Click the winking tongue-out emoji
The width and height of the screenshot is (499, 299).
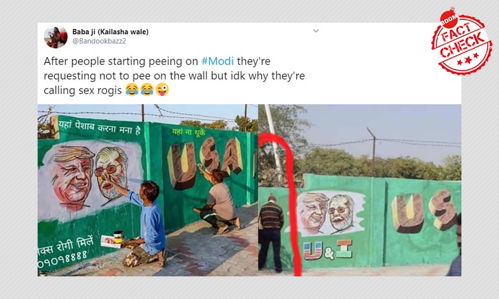tap(162, 90)
